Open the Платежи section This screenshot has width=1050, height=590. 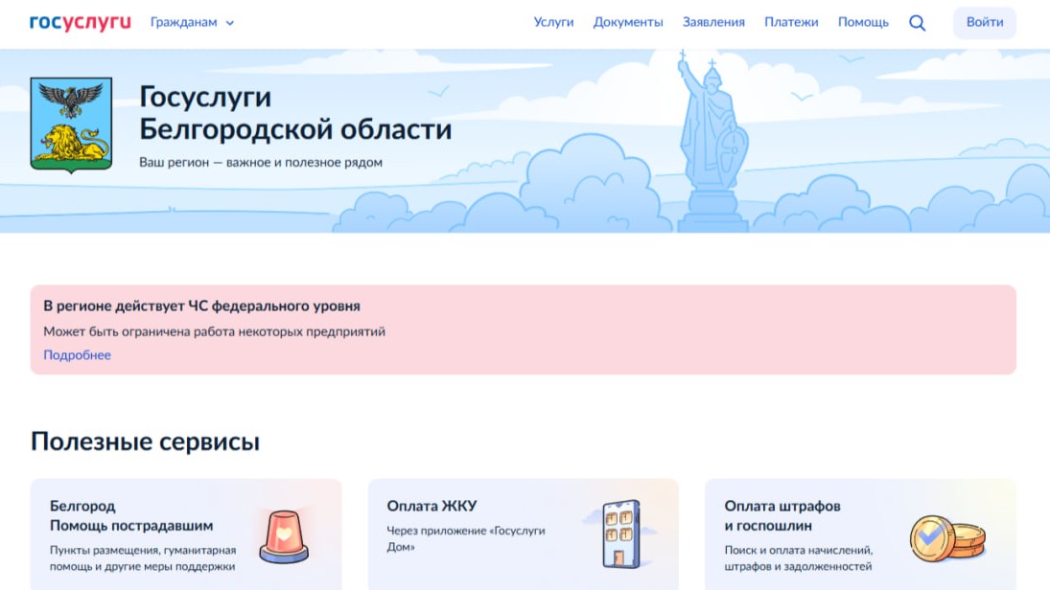click(791, 22)
